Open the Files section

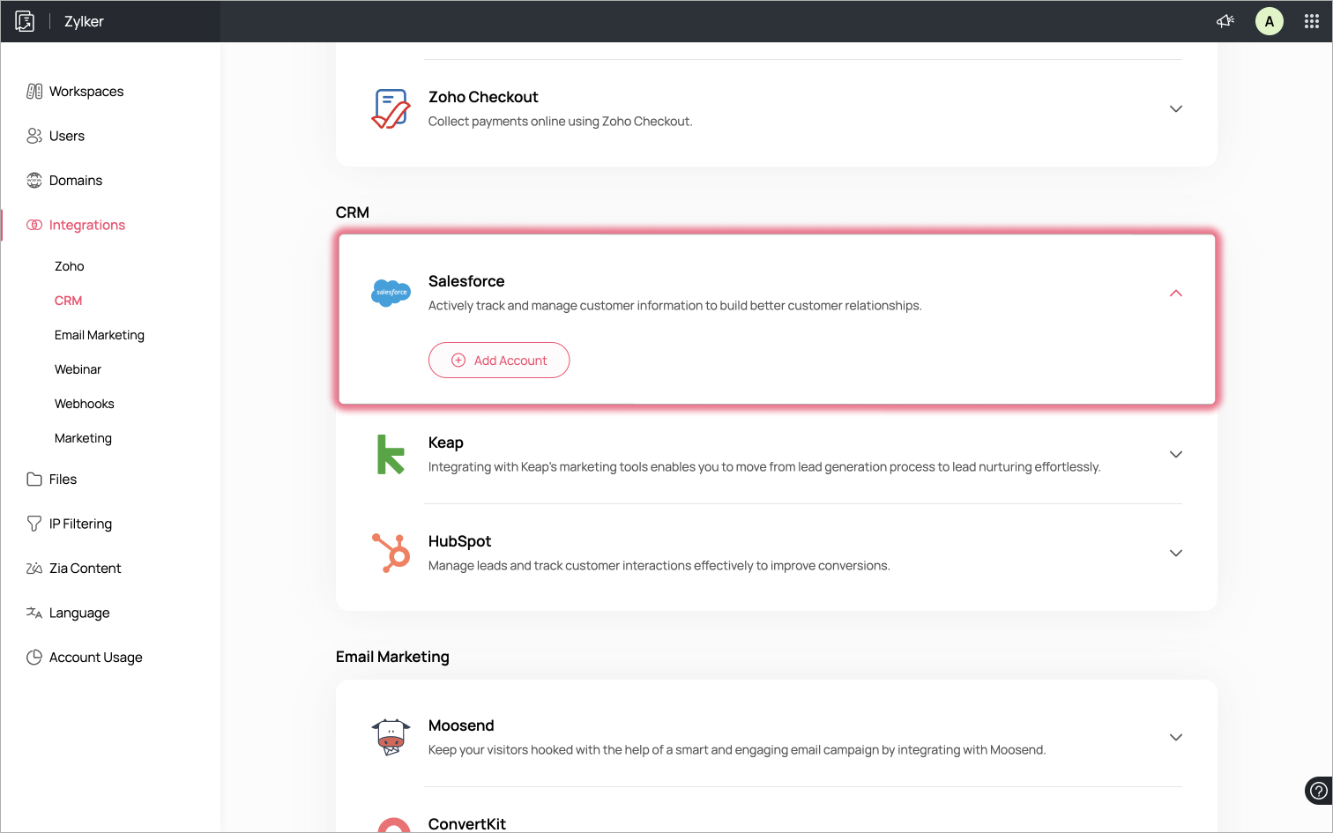point(63,480)
